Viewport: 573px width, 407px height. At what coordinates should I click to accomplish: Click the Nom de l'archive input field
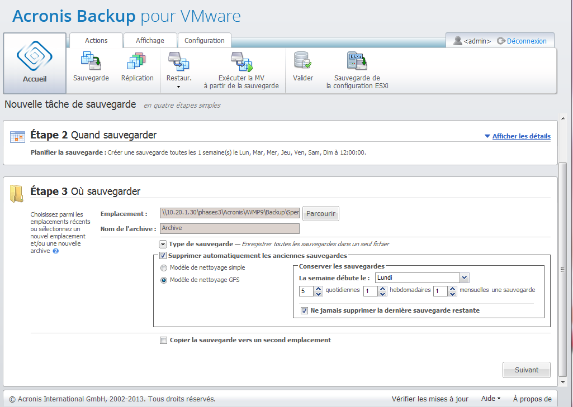point(229,228)
